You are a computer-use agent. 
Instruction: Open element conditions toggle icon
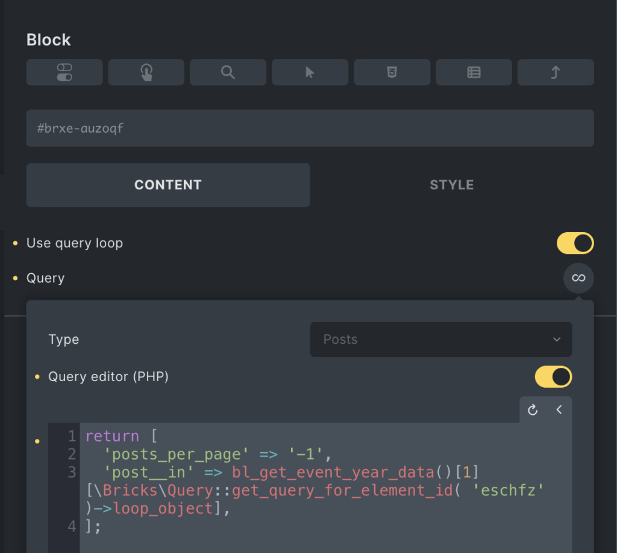[64, 72]
